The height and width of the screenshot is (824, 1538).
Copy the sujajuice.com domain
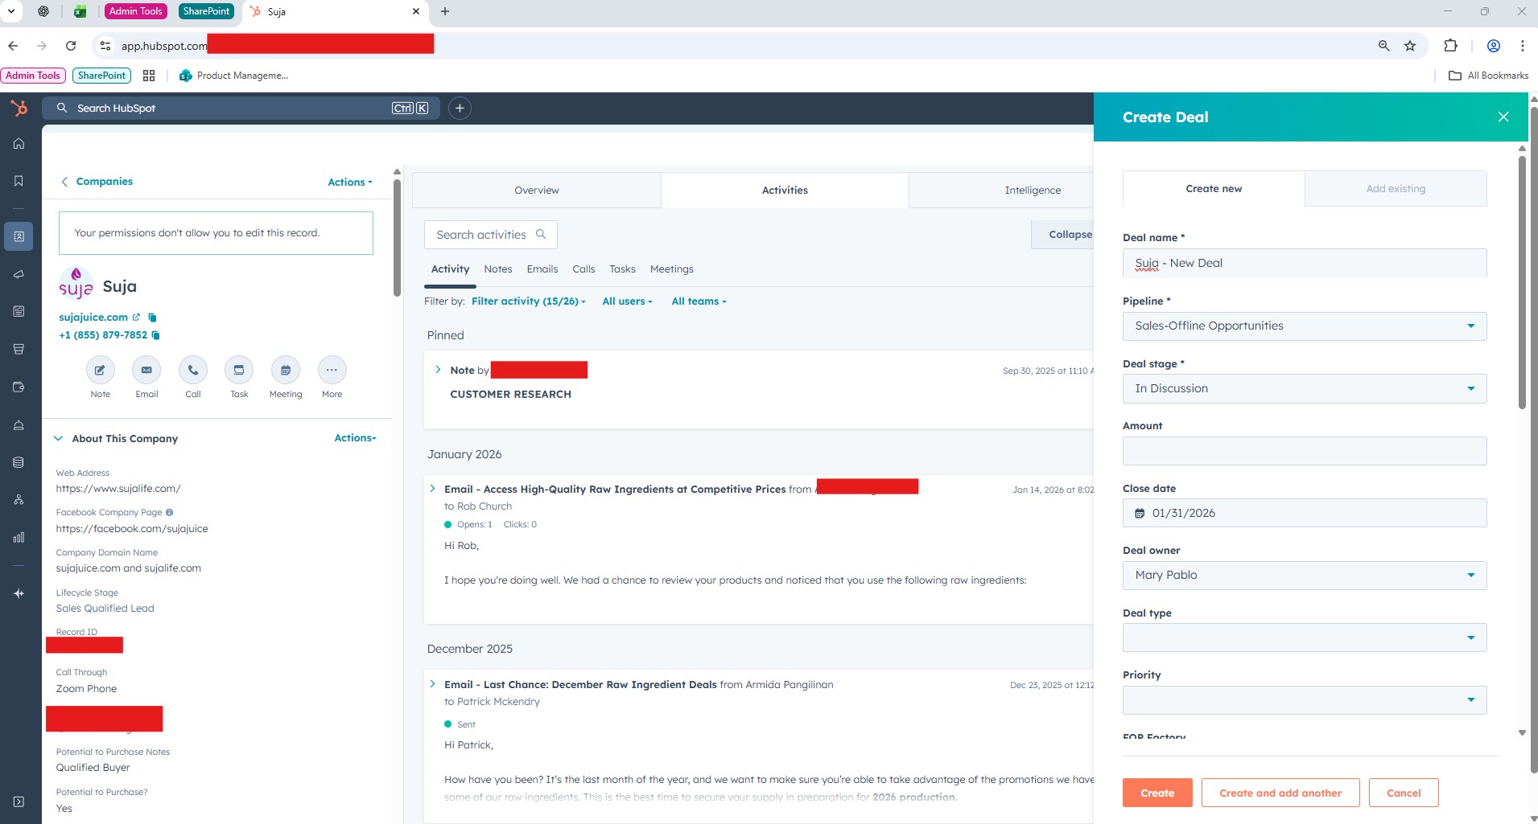pyautogui.click(x=152, y=318)
